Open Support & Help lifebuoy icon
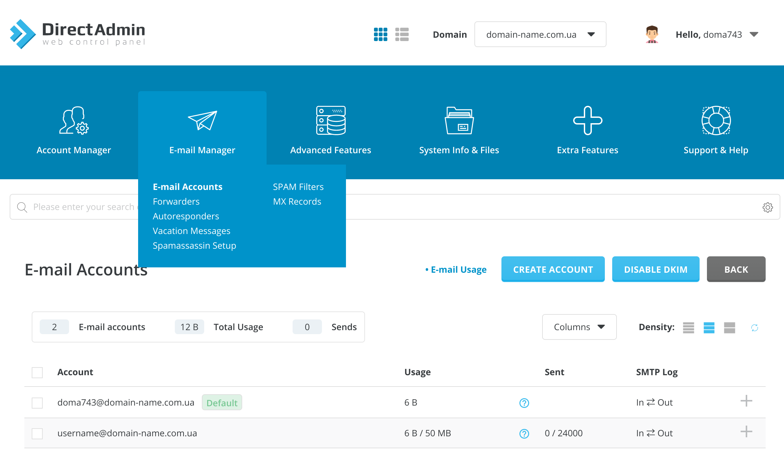 coord(716,121)
